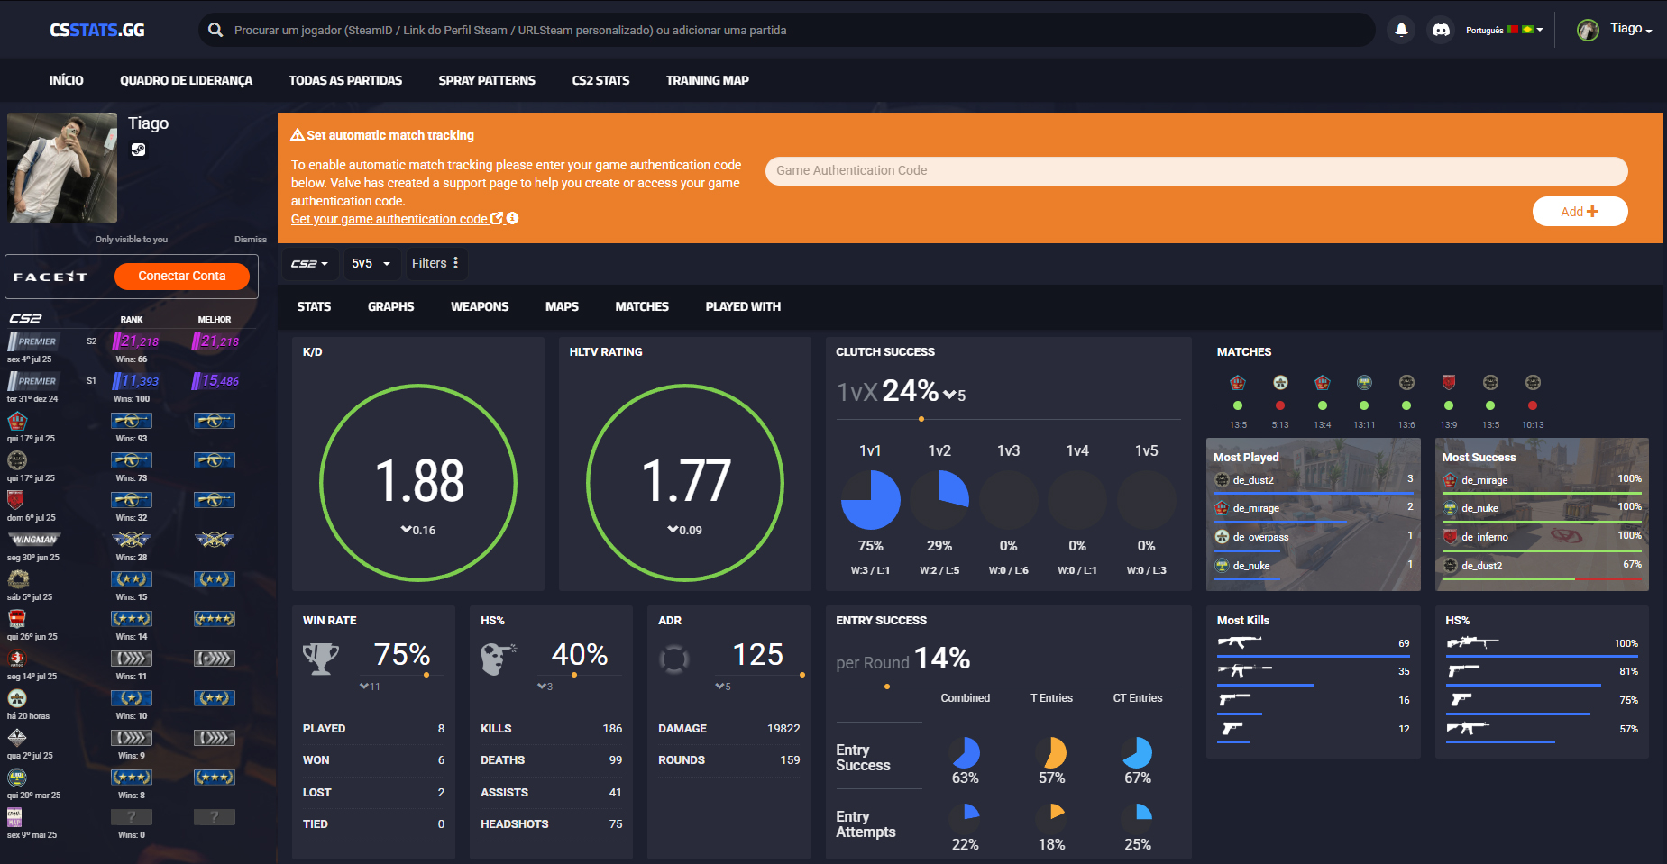Click the Most Kills weapon icon with 35 kills
The height and width of the screenshot is (864, 1667).
click(1244, 670)
